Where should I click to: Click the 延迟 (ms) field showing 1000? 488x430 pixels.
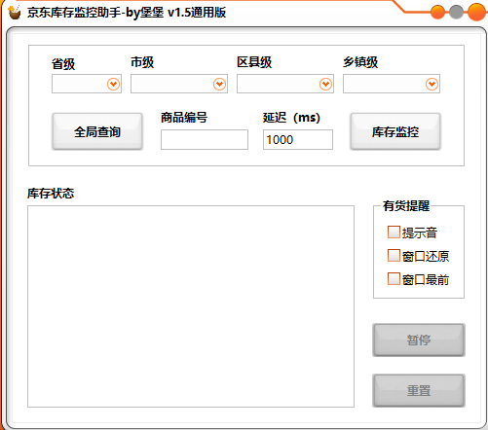click(x=298, y=140)
